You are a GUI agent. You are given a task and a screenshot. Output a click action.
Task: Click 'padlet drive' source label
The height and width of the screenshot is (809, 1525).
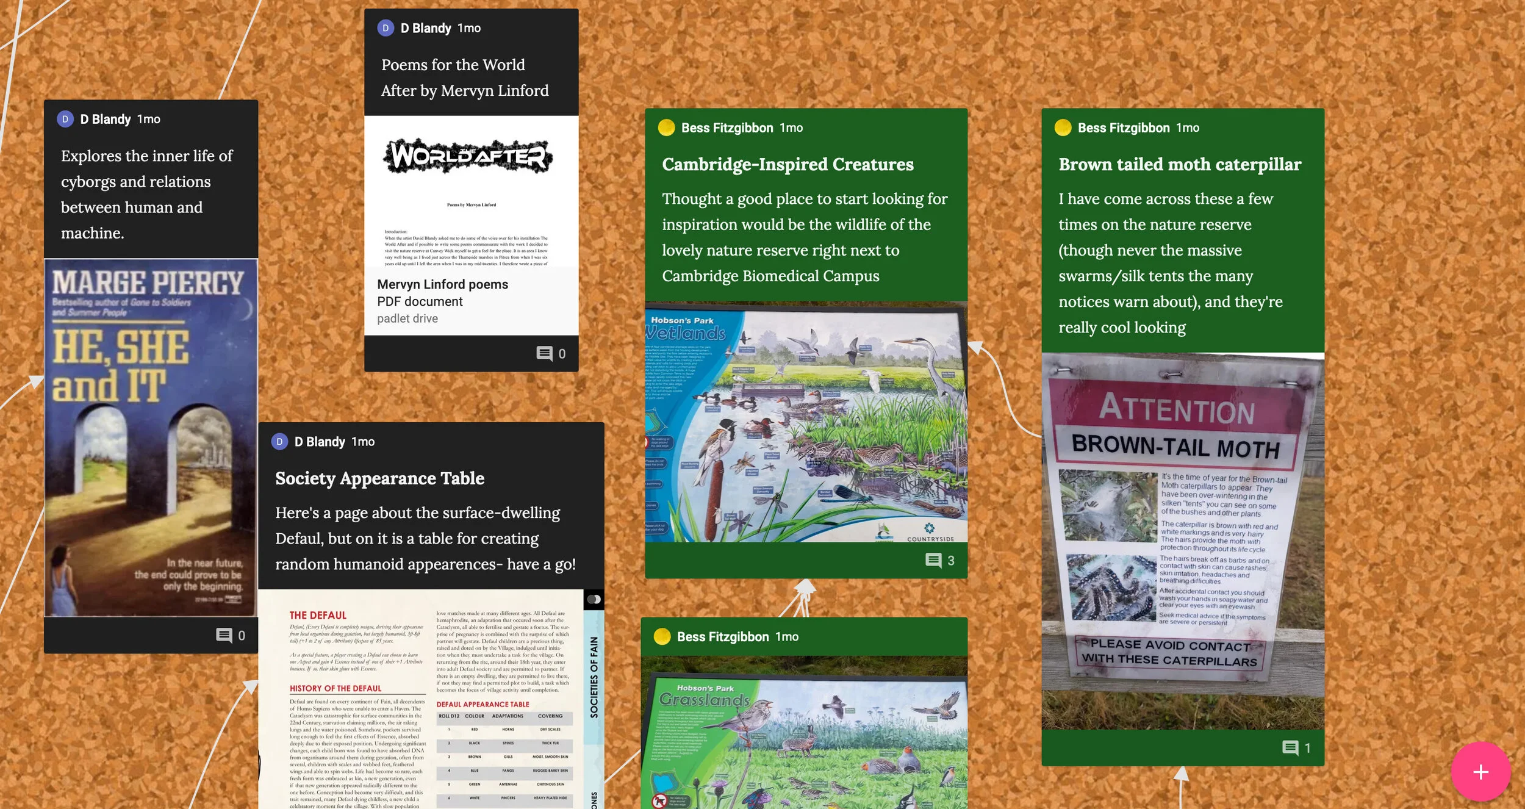(x=407, y=318)
